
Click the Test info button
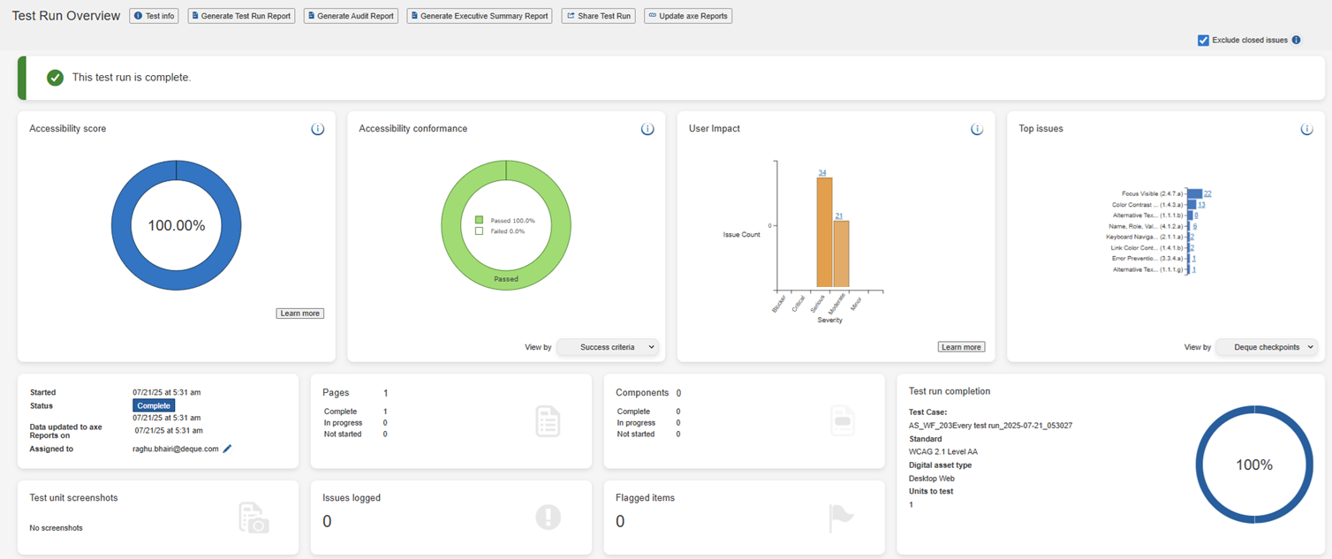coord(154,16)
